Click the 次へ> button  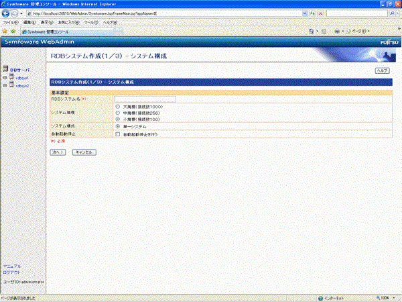[58, 152]
